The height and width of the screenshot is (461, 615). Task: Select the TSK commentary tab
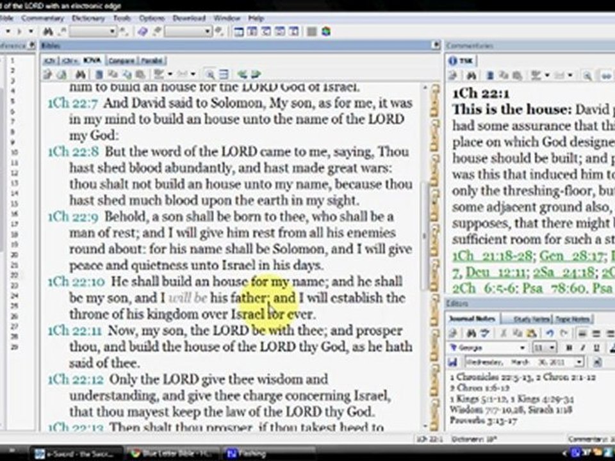point(462,61)
